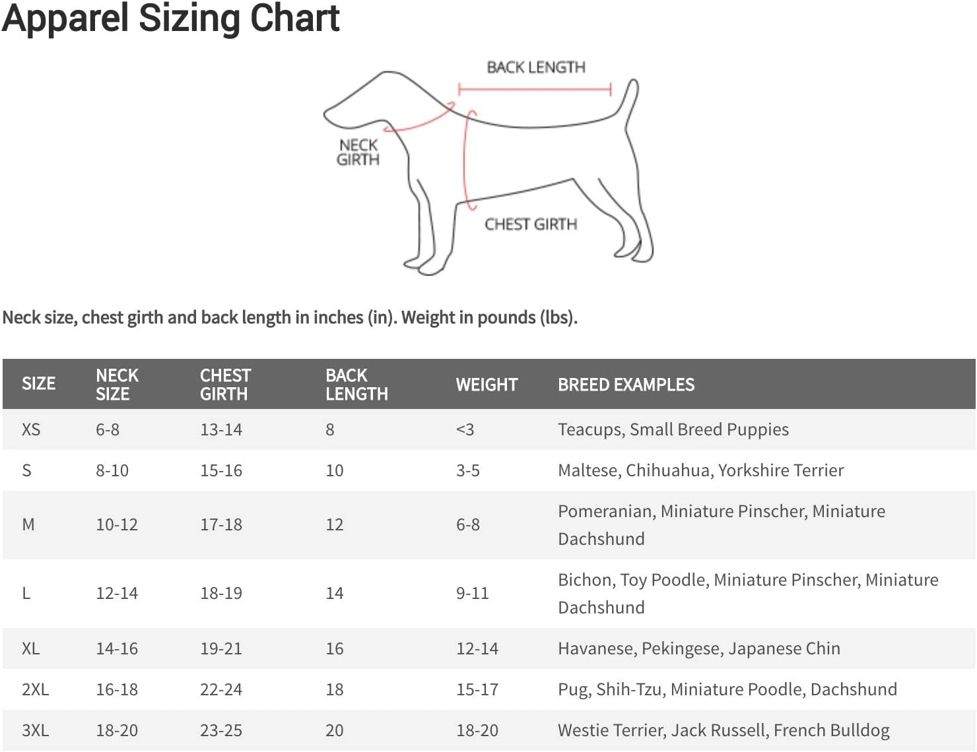
Task: Click the Havanese, Pekingese, Japanese Chin text
Action: [698, 648]
